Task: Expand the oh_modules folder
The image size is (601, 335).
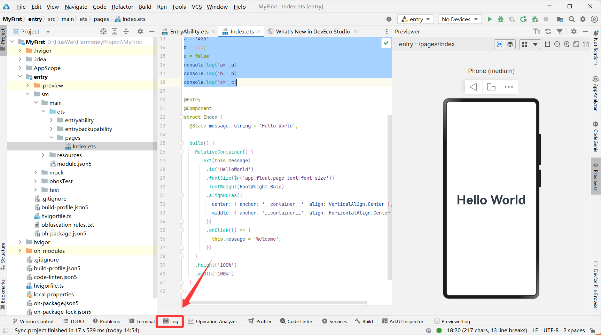Action: click(20, 251)
